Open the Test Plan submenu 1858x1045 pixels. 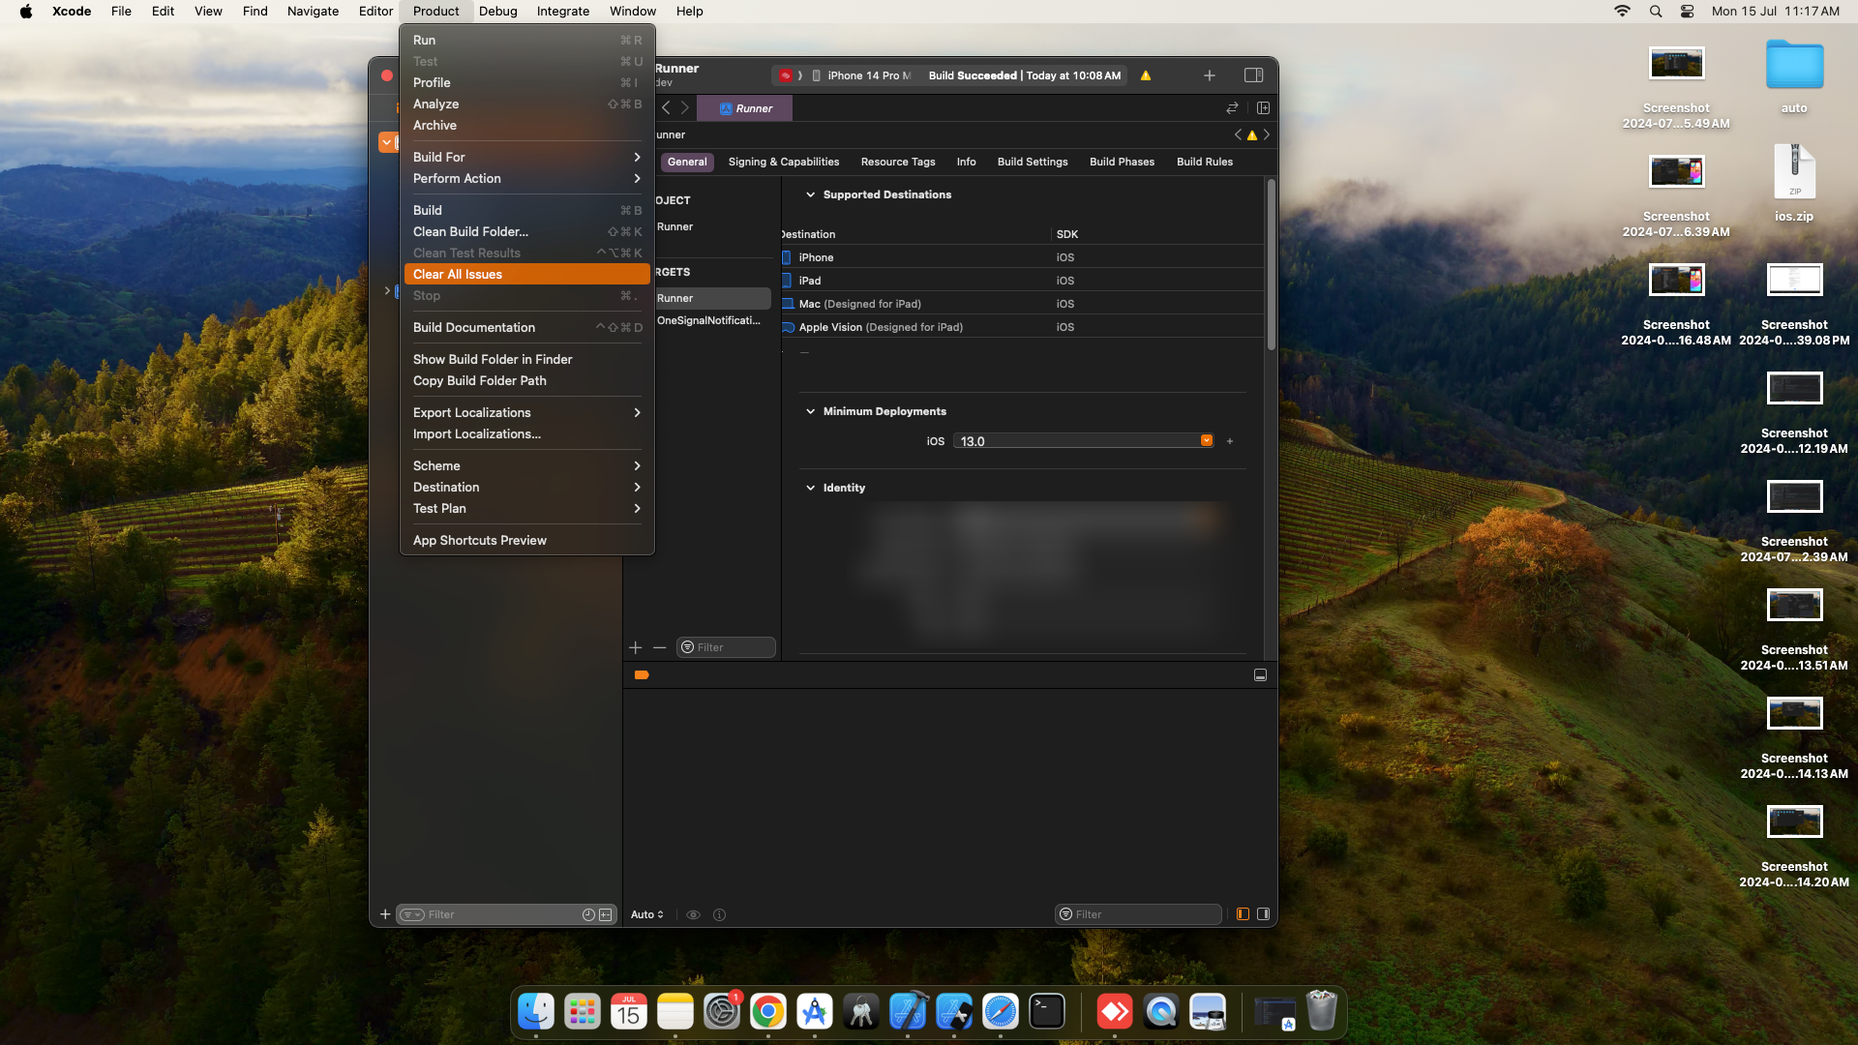coord(526,508)
